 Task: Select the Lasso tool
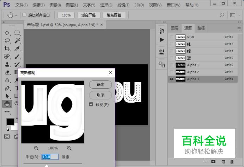(x=7, y=41)
